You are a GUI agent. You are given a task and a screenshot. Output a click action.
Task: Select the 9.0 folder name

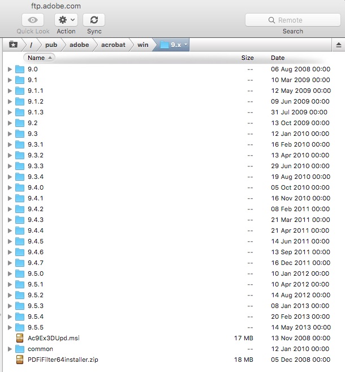[x=33, y=69]
